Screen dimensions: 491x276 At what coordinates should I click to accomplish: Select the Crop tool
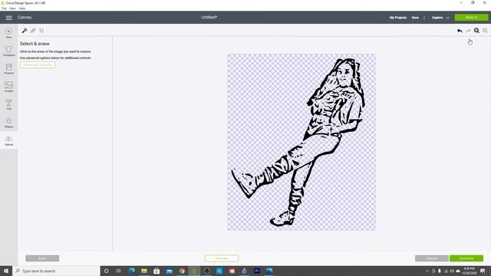(41, 31)
